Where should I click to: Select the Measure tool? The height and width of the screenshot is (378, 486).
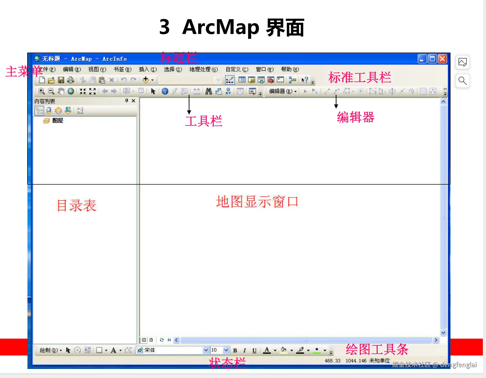coord(197,92)
